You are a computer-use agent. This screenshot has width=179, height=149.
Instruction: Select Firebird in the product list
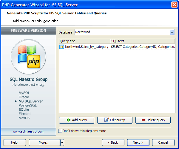tap(24, 114)
